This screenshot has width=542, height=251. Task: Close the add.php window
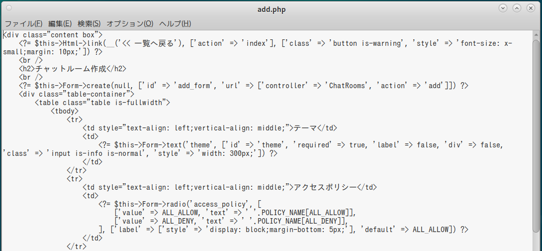click(x=530, y=8)
